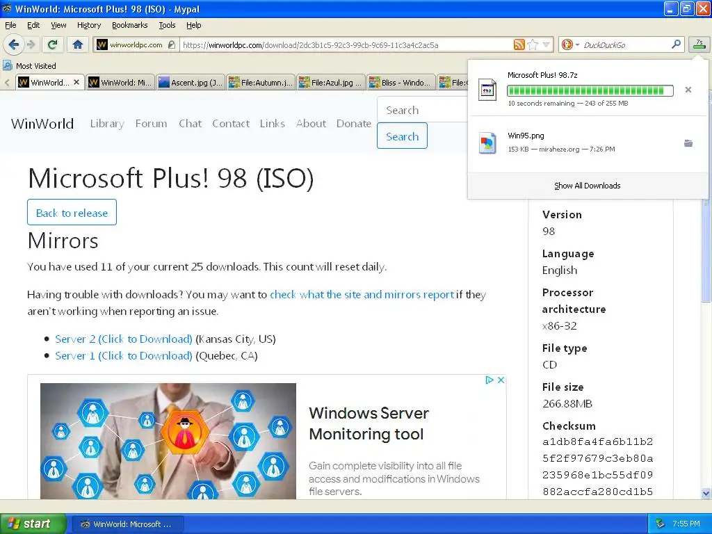Open the Bookmarks menu
This screenshot has height=534, width=712.
click(129, 25)
